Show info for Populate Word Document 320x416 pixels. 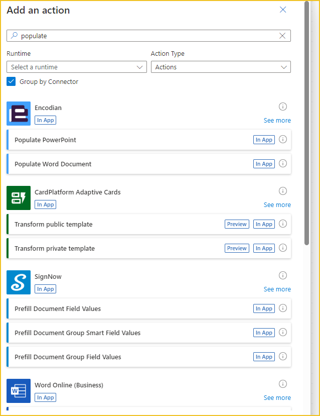click(283, 163)
